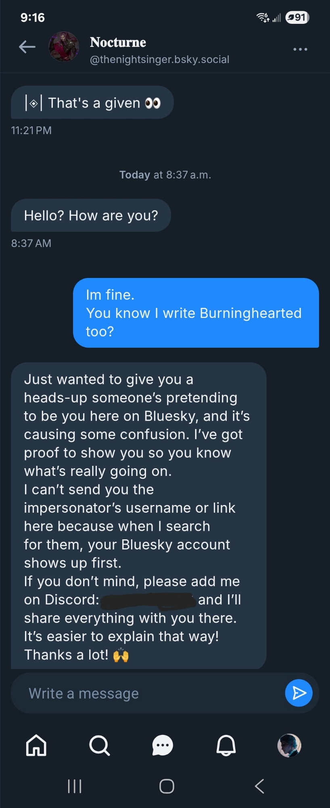Go to Home feed tab
The height and width of the screenshot is (808, 330).
pyautogui.click(x=36, y=745)
